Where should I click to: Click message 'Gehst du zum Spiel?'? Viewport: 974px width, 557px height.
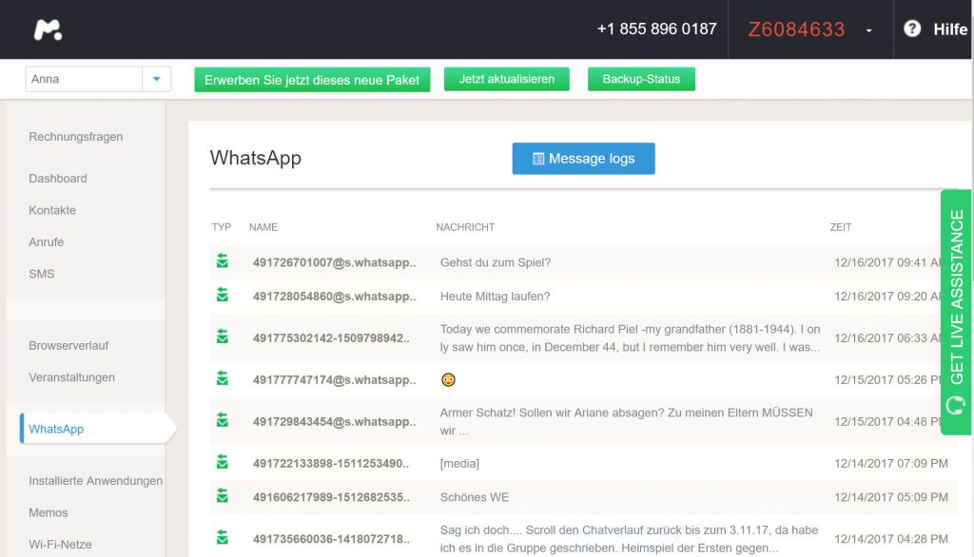pos(495,262)
